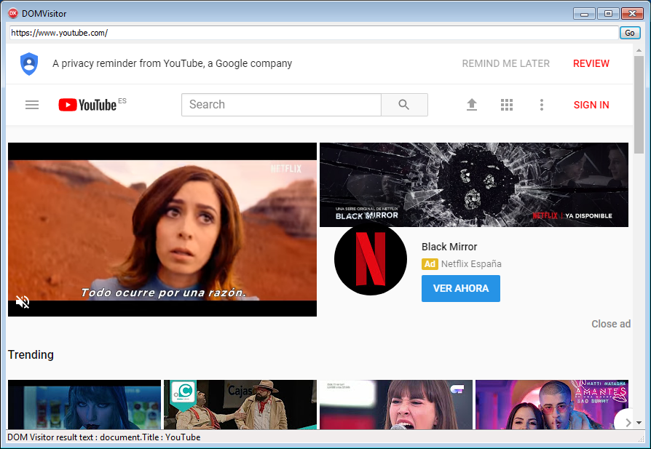Screen dimensions: 651x449
Task: Maximize the DOMVisitor window
Action: coord(608,14)
